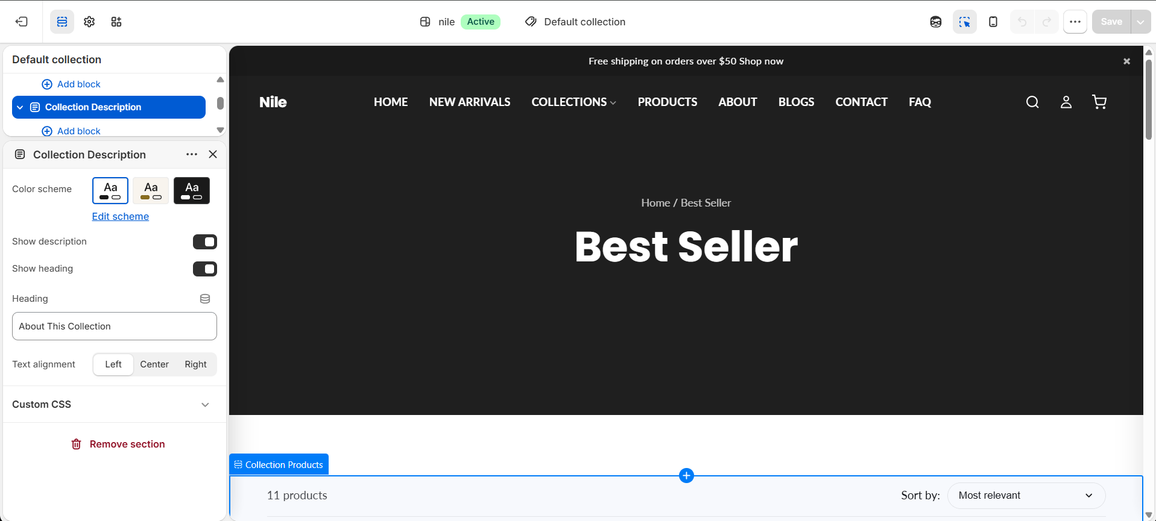Select the white color scheme swatch
1156x521 pixels.
click(110, 191)
